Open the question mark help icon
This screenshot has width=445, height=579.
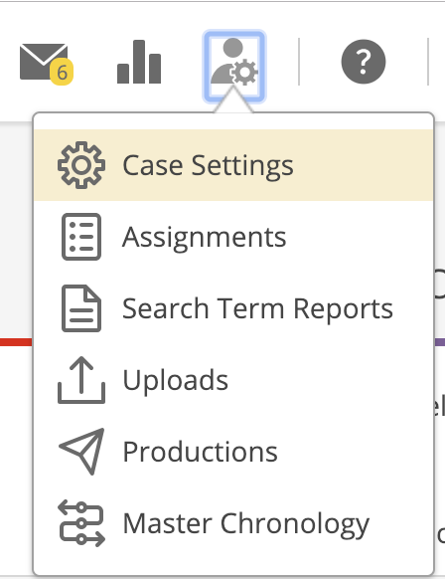tap(364, 62)
